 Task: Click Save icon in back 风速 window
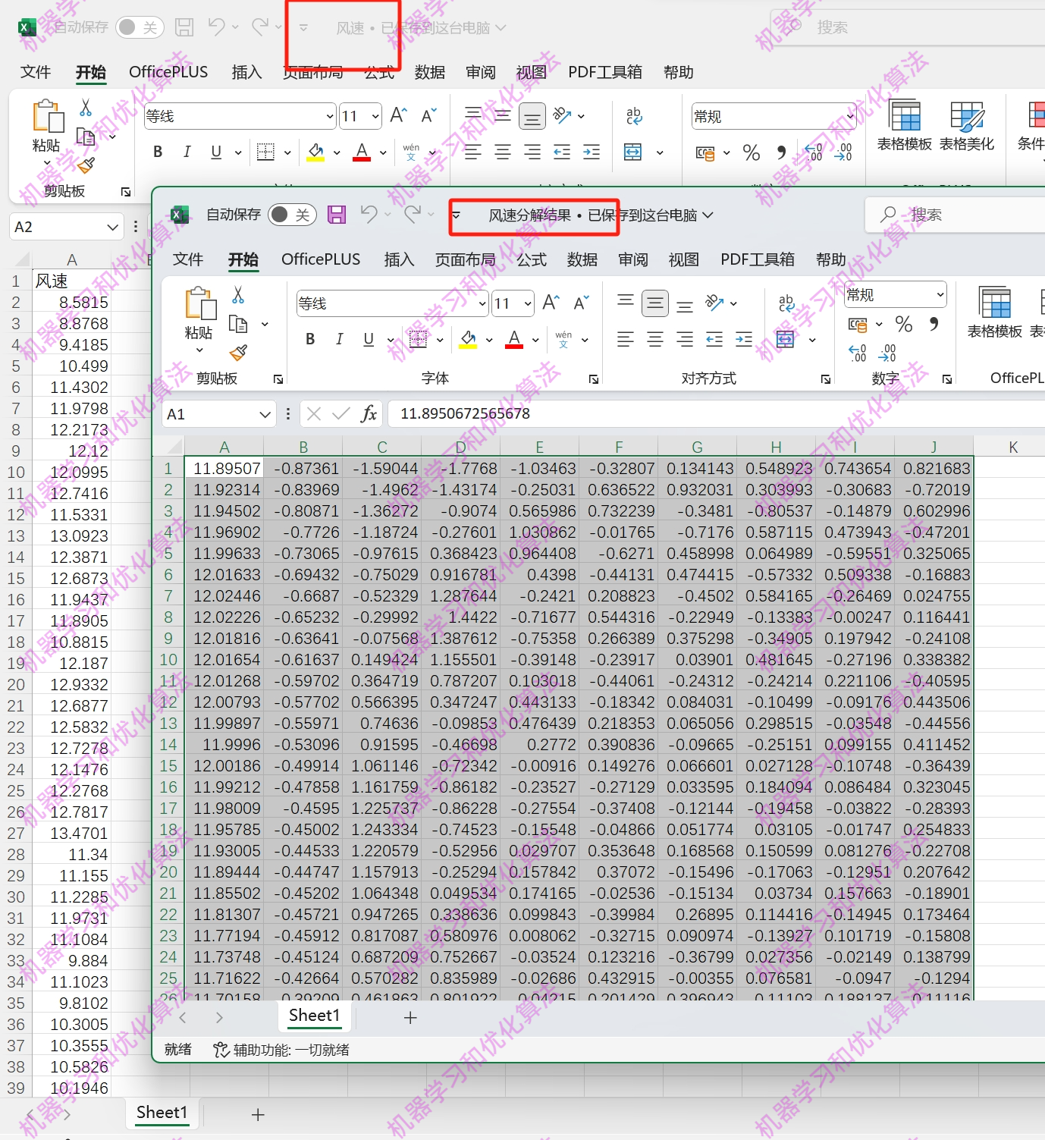tap(184, 27)
